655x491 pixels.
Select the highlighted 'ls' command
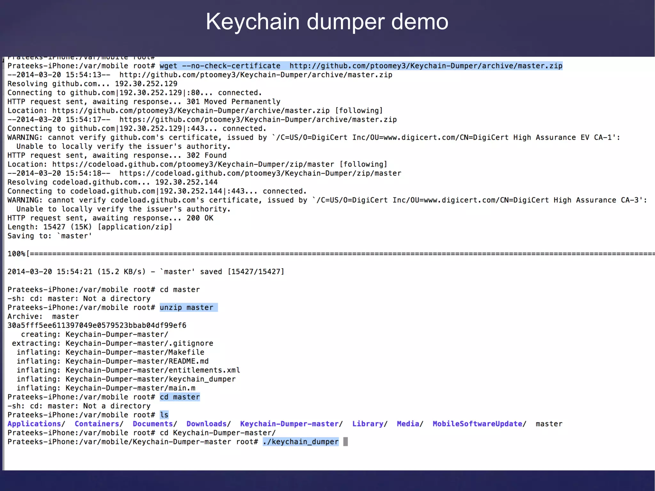(x=164, y=415)
